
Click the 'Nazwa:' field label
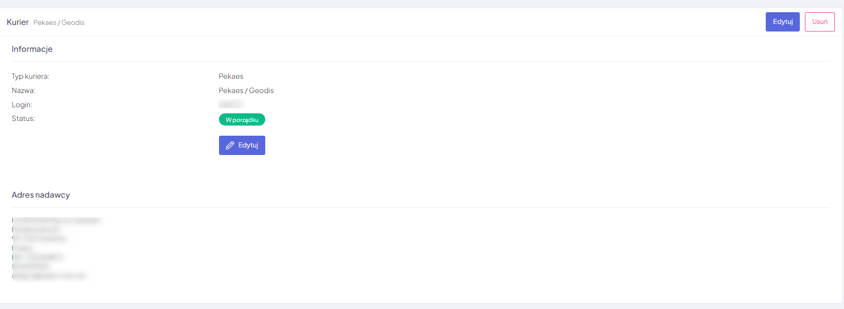[23, 90]
